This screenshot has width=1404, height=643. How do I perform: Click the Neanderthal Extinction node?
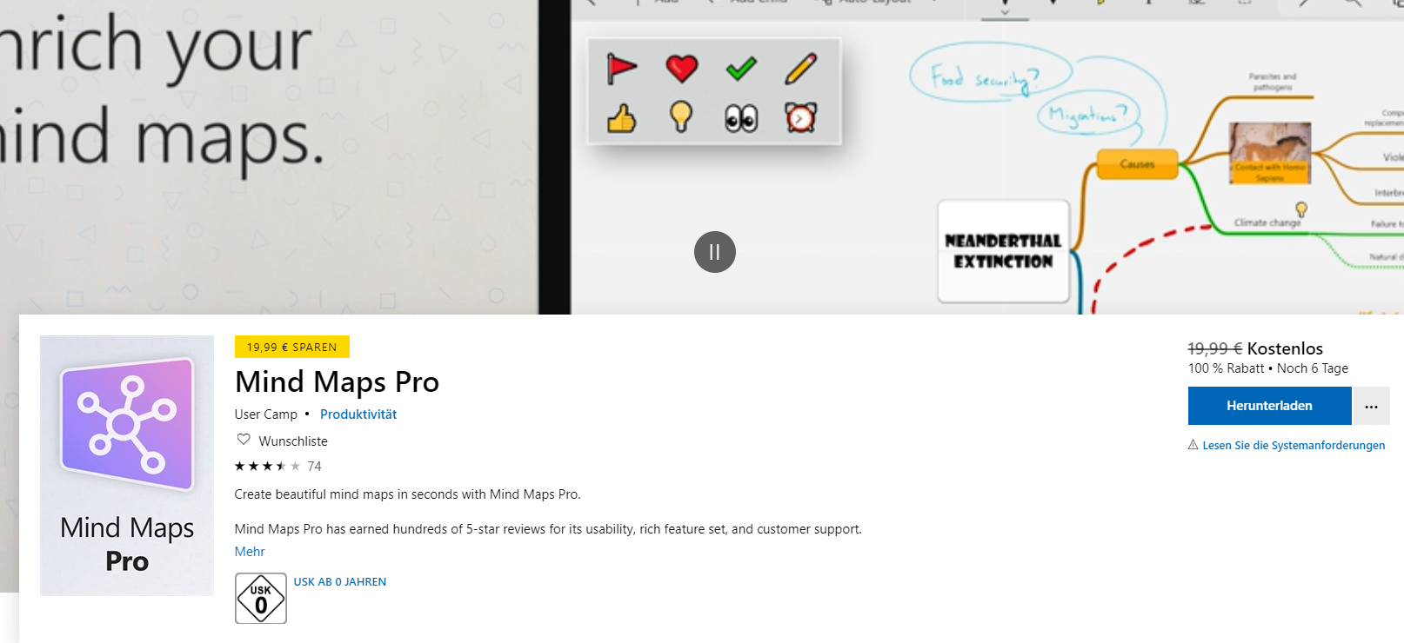(x=1003, y=251)
